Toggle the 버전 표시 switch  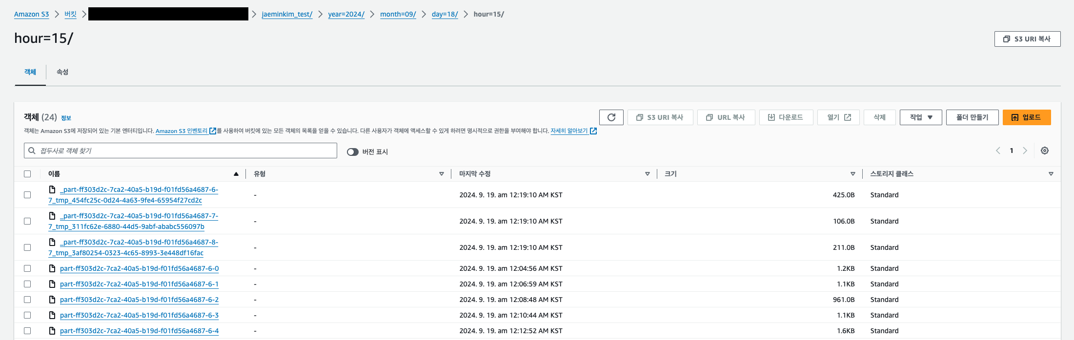[352, 152]
